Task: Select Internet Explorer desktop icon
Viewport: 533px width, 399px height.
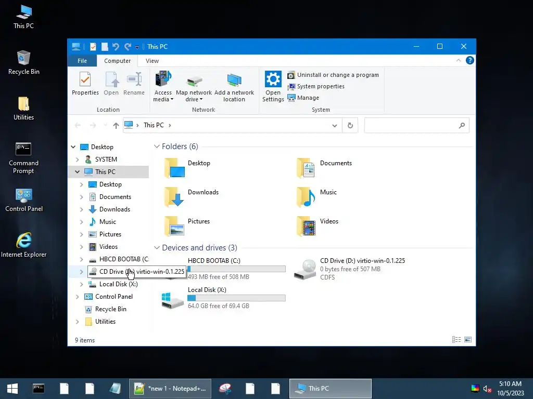Action: tap(23, 245)
